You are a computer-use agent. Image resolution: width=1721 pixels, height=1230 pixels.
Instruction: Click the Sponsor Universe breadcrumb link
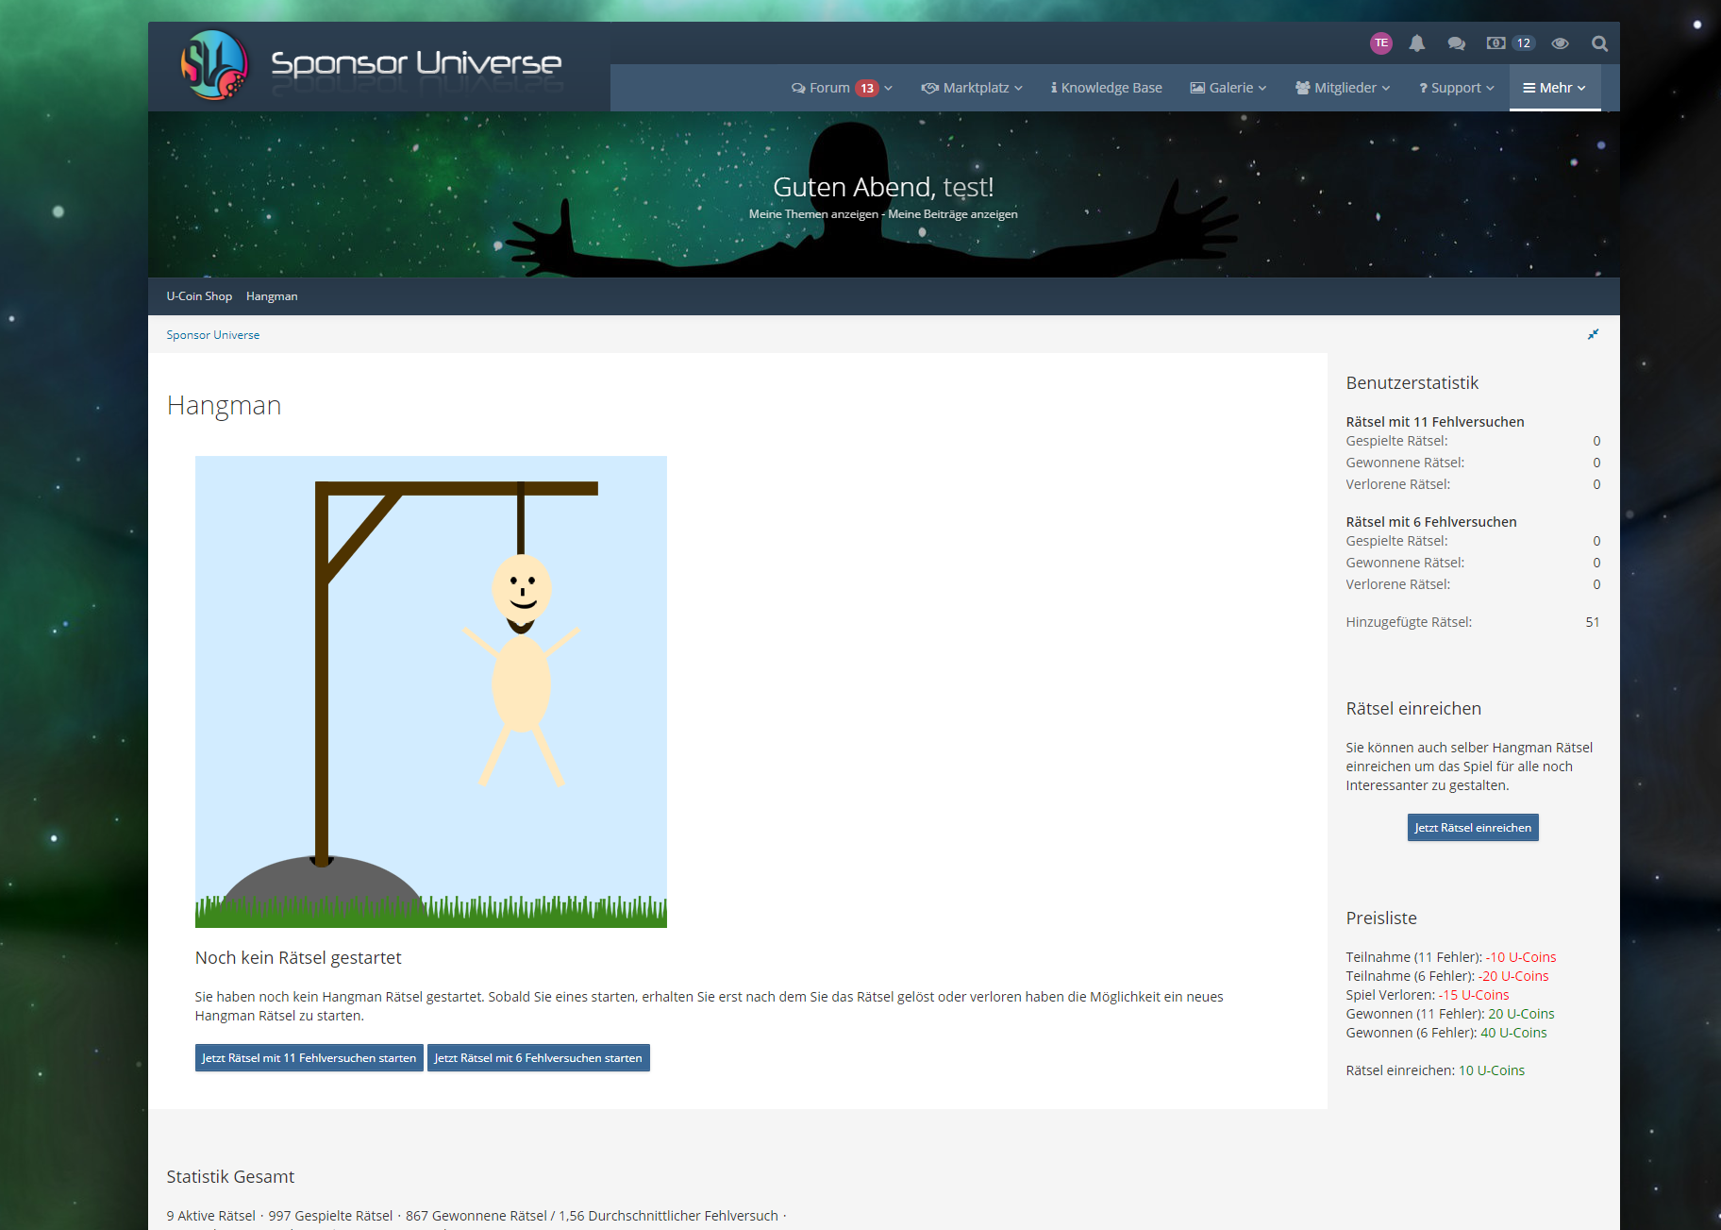coord(212,335)
